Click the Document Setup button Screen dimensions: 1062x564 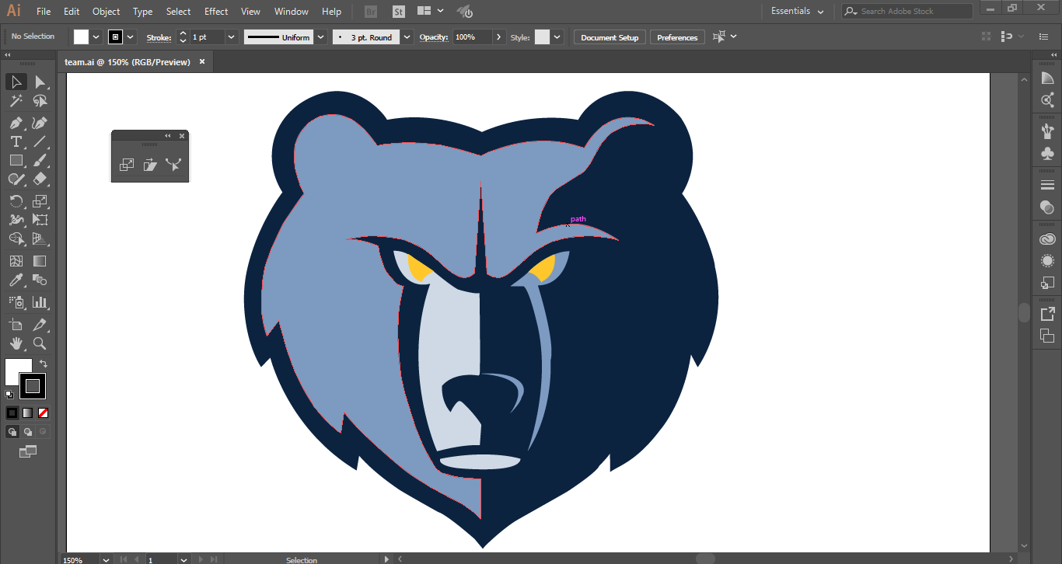(x=610, y=37)
